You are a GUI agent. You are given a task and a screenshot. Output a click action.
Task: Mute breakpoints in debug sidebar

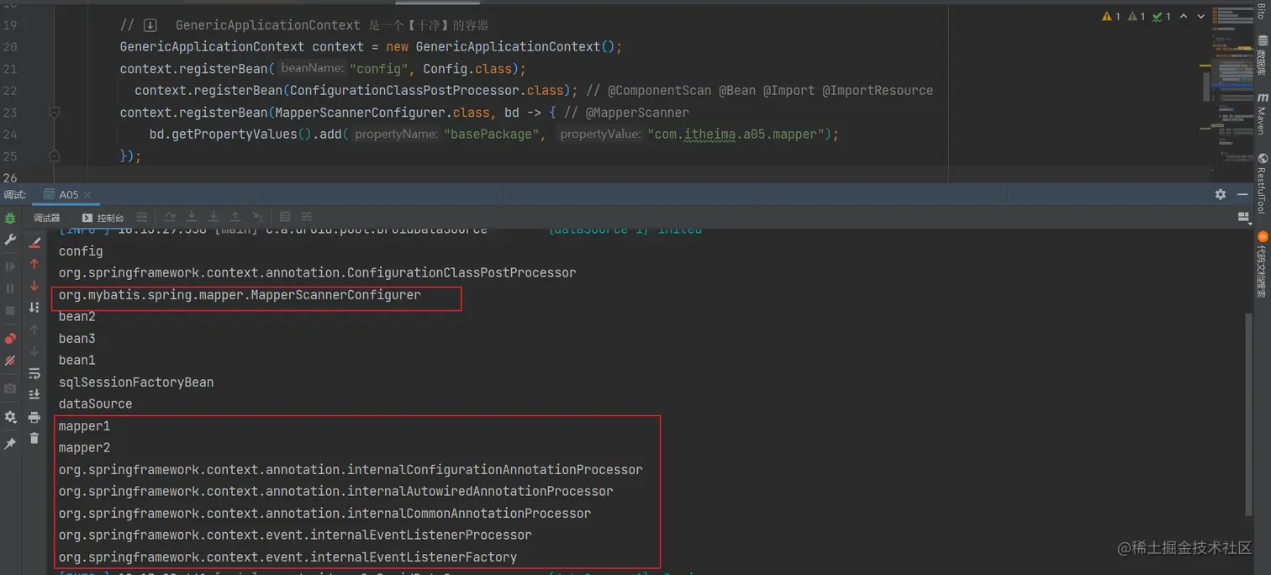click(x=10, y=361)
